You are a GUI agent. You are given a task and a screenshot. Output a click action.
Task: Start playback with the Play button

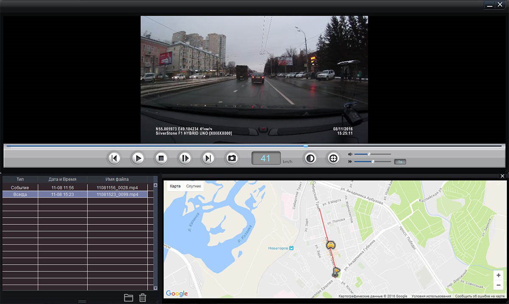click(x=137, y=158)
